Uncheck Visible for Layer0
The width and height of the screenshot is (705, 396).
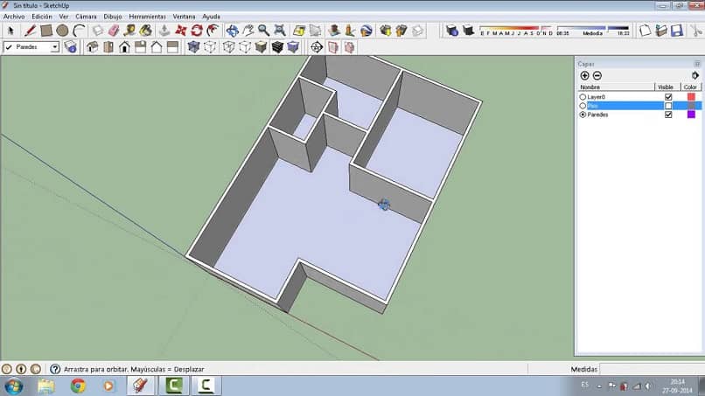pyautogui.click(x=668, y=96)
